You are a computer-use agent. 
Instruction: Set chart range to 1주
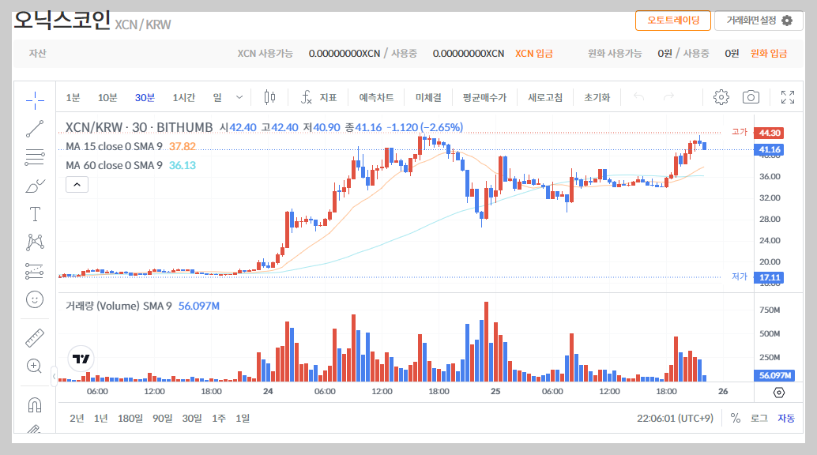pos(219,418)
